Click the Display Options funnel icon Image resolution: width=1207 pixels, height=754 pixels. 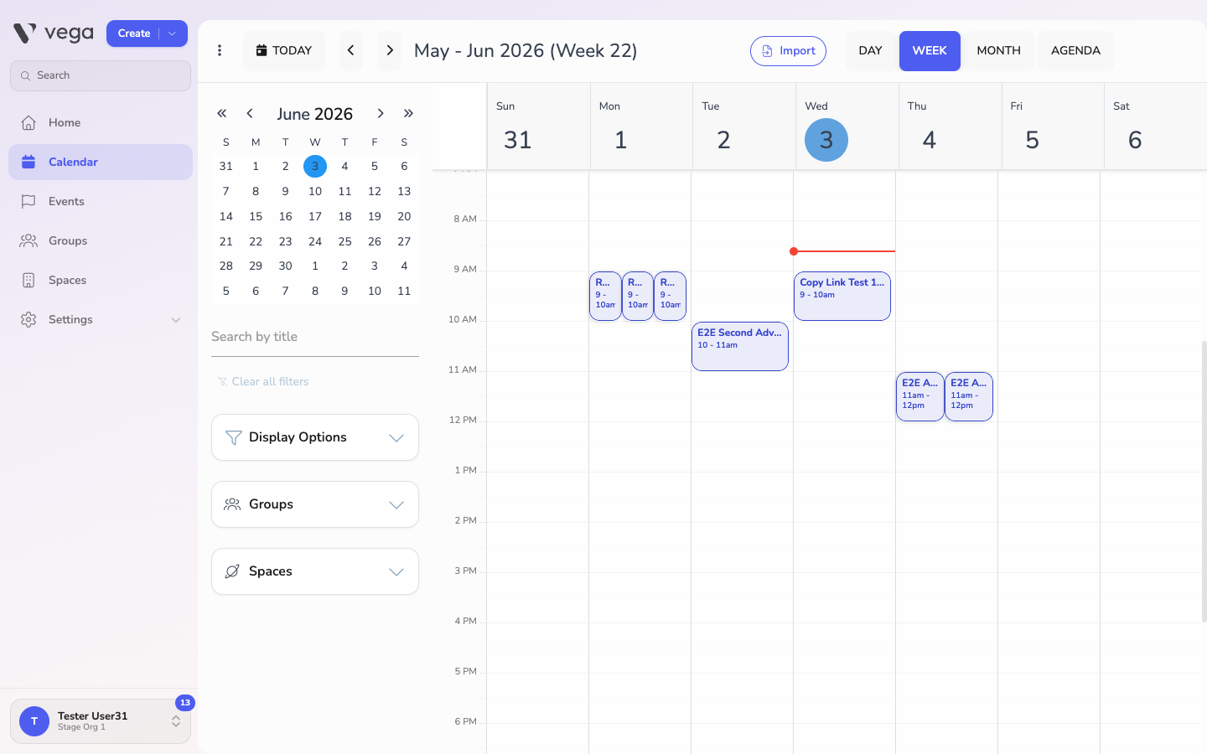pyautogui.click(x=234, y=437)
